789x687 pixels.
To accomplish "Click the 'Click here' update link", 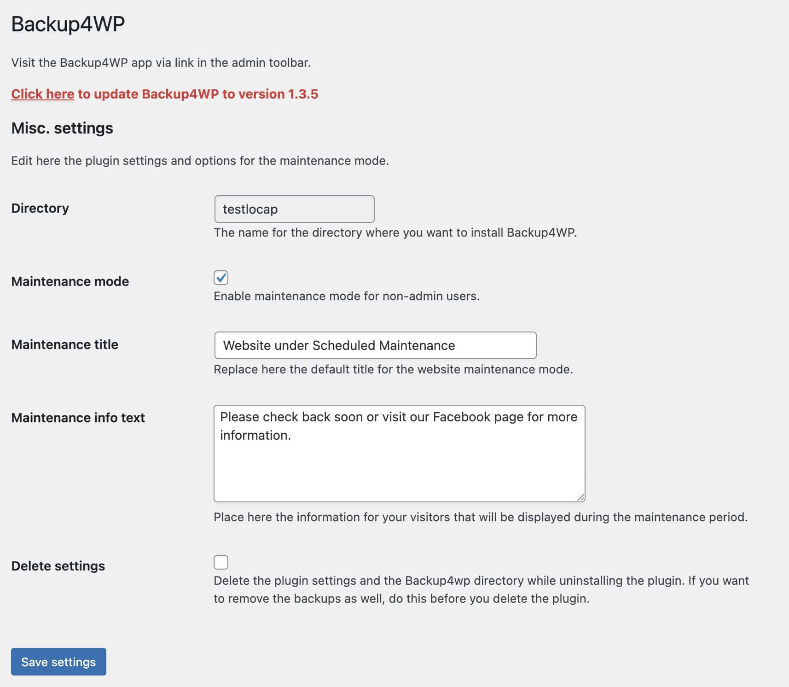I will 42,94.
